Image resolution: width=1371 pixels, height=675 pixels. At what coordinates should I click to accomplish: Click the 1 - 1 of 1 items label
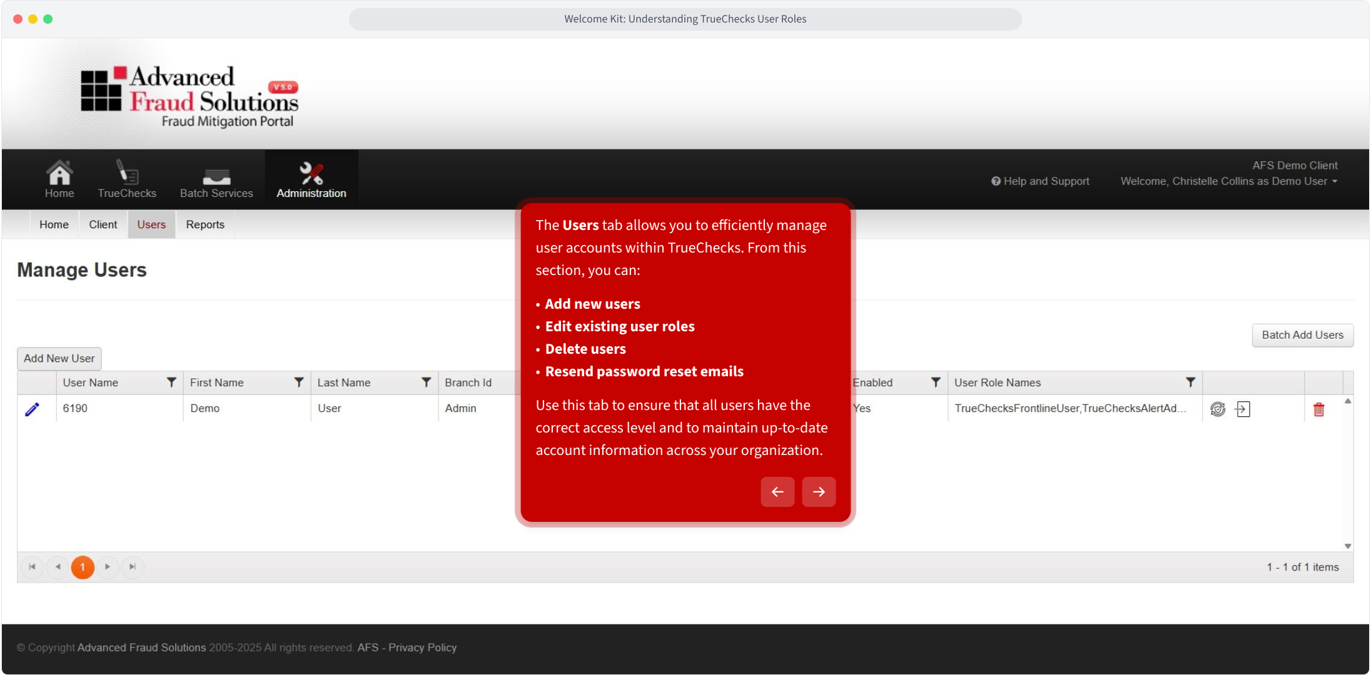[1303, 567]
